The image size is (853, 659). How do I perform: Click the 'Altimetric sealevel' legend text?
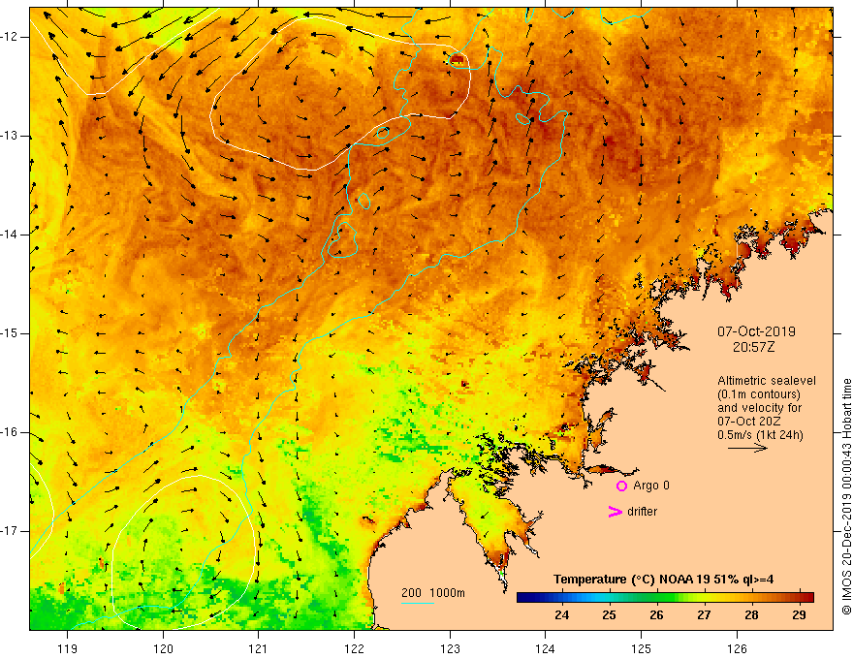click(x=766, y=381)
